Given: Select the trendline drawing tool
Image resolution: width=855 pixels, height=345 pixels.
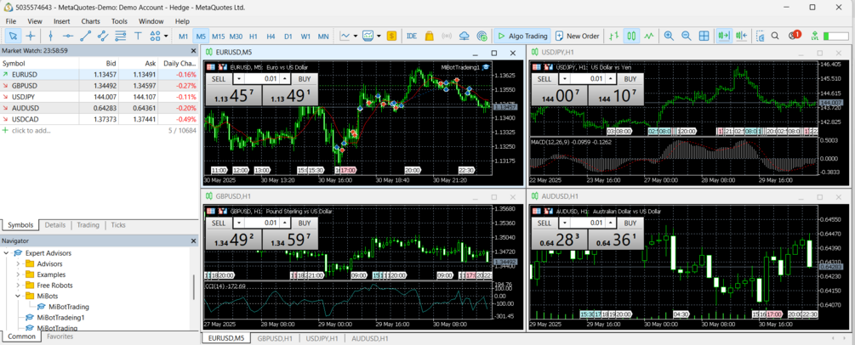Looking at the screenshot, I should [x=86, y=36].
